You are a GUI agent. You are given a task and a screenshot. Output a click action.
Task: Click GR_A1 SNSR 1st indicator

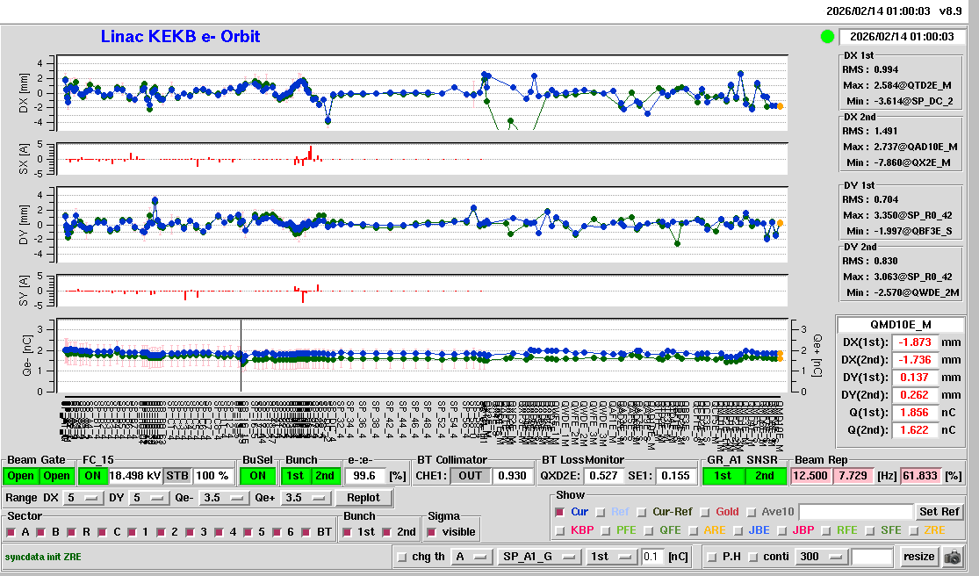[723, 475]
